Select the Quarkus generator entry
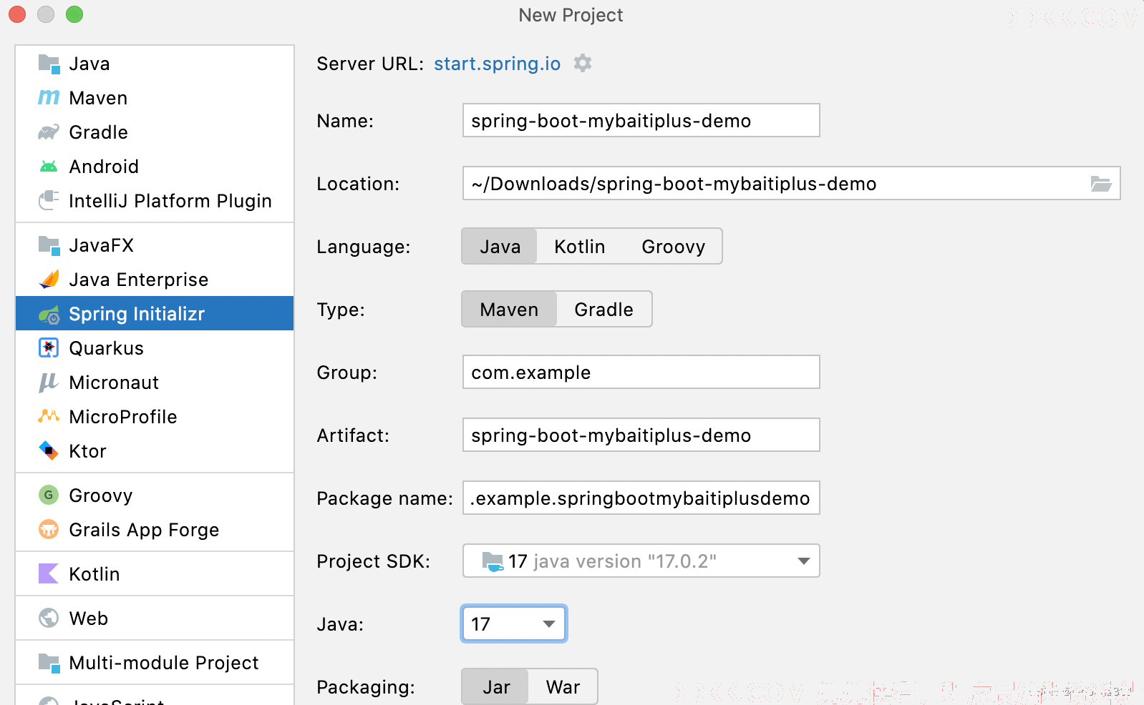 pyautogui.click(x=155, y=348)
